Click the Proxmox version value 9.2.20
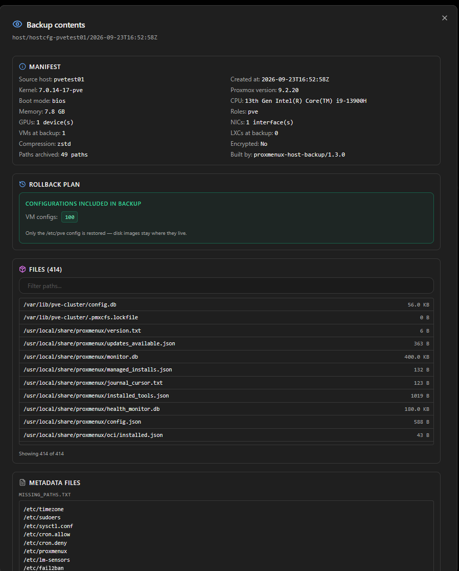 pos(288,90)
